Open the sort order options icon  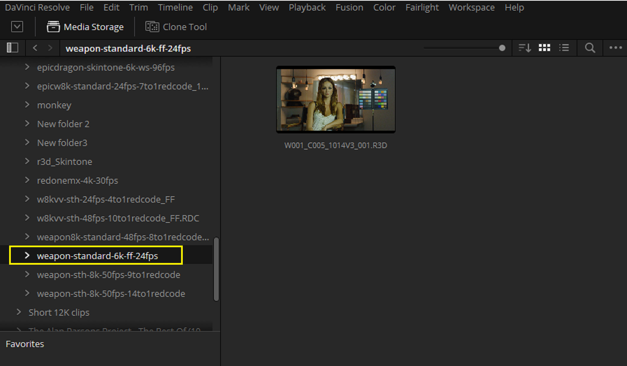coord(525,48)
